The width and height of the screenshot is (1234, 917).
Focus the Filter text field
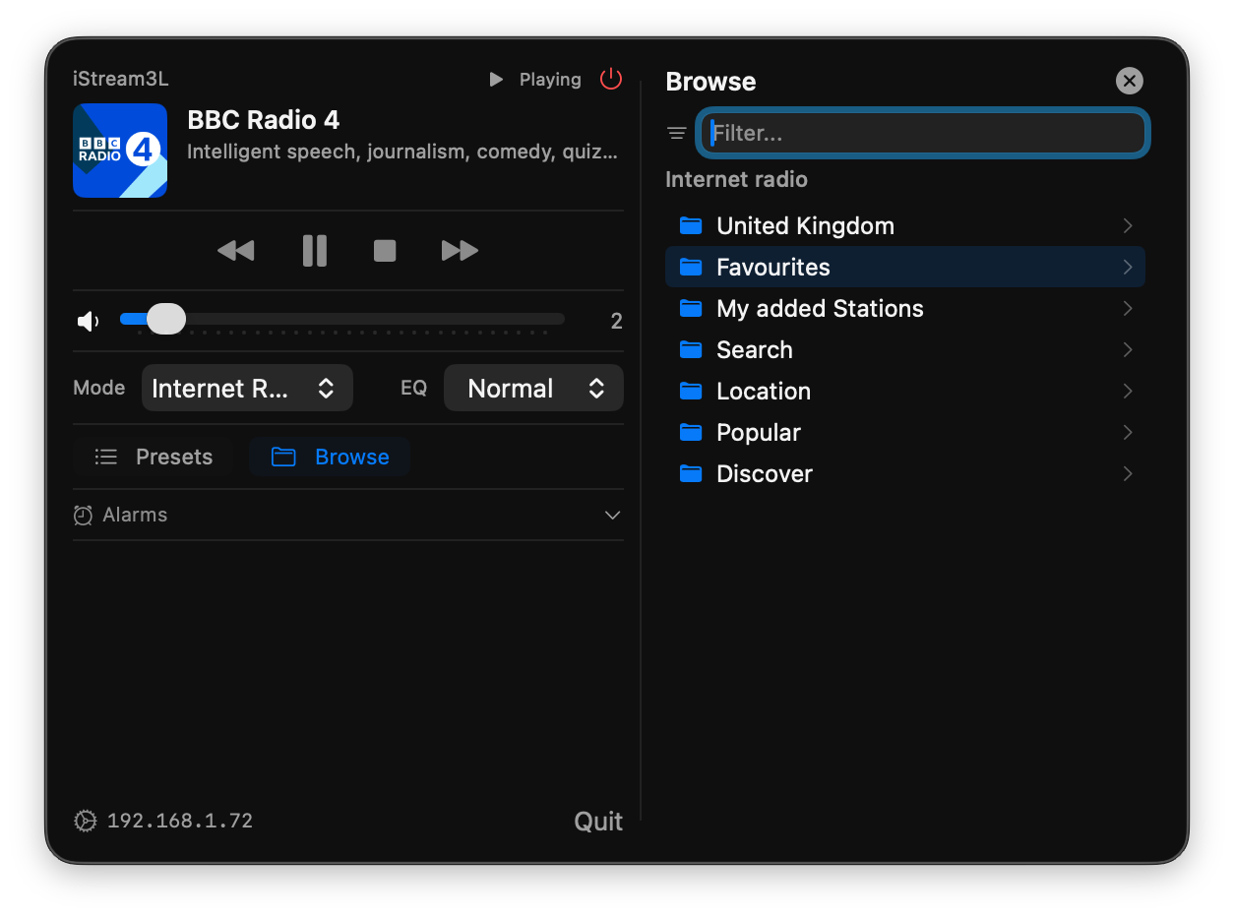pyautogui.click(x=923, y=133)
